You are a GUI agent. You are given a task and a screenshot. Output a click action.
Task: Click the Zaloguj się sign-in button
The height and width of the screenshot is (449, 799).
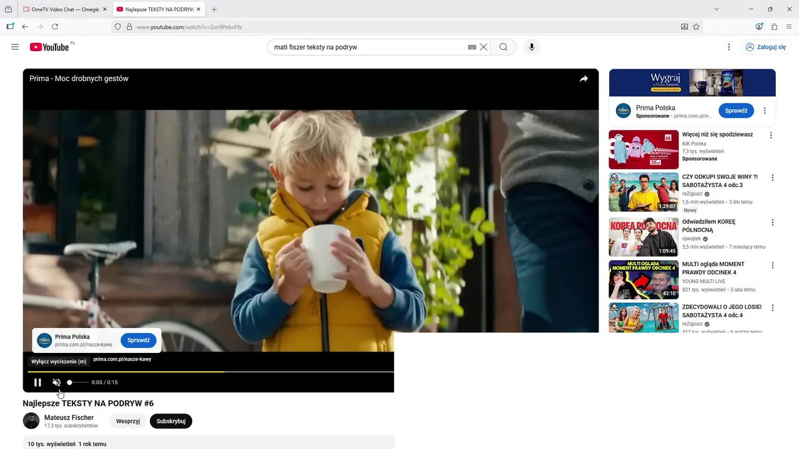(x=765, y=47)
